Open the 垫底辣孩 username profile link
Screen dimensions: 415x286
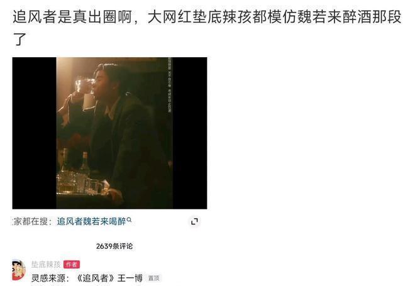46,264
